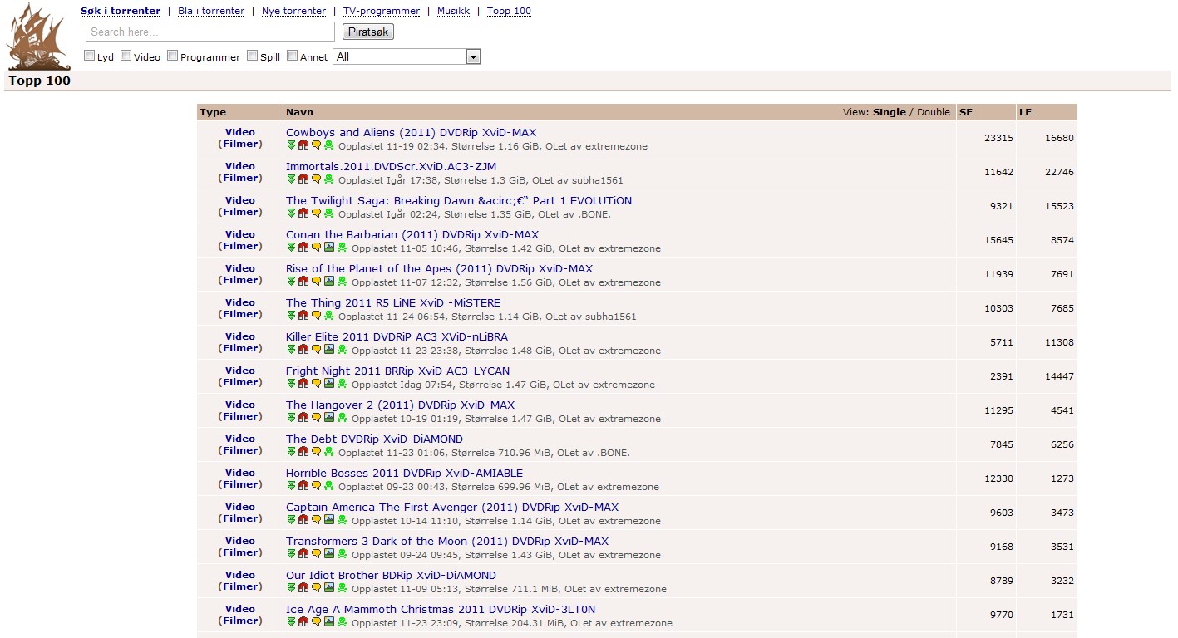Tick the Video search filter checkbox
The width and height of the screenshot is (1178, 638).
(x=126, y=56)
